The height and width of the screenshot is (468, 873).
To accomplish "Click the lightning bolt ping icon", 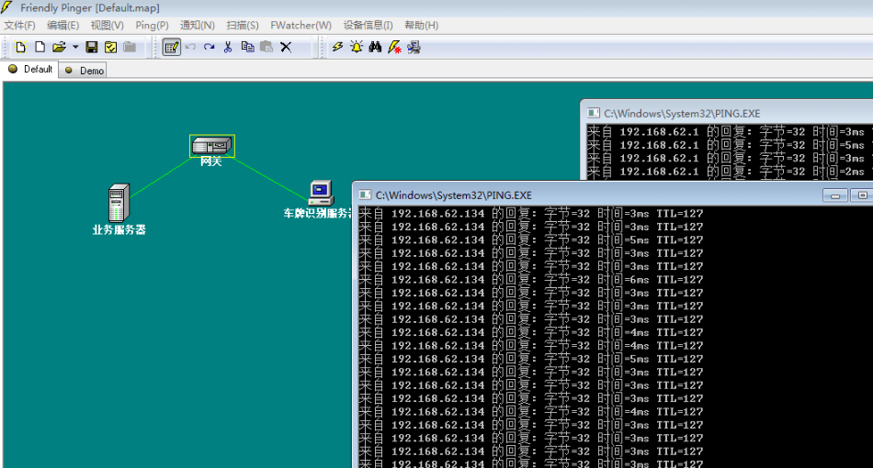I will pyautogui.click(x=337, y=47).
